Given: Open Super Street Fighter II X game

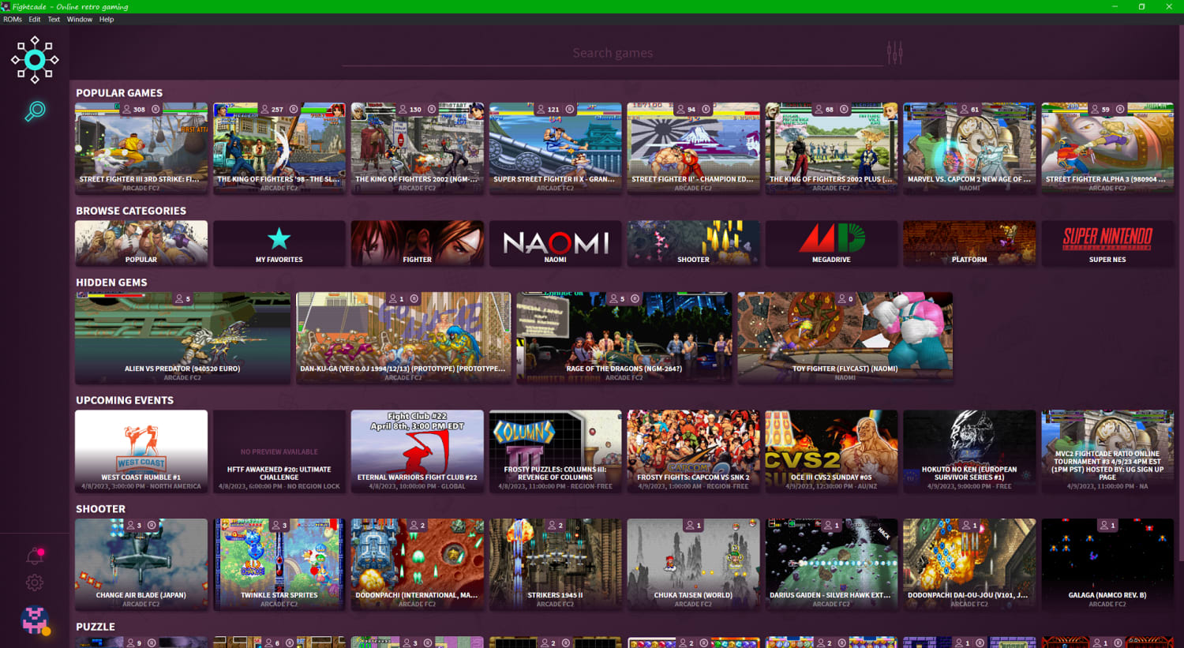Looking at the screenshot, I should 556,148.
